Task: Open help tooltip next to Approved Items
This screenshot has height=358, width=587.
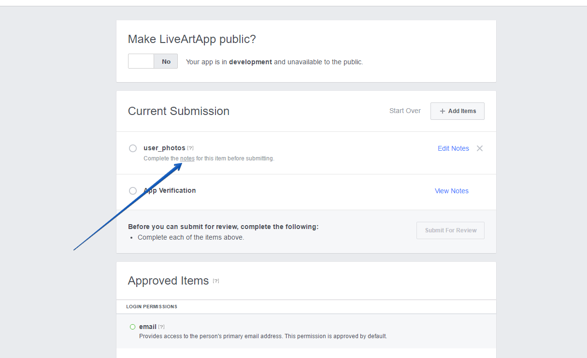Action: click(216, 281)
